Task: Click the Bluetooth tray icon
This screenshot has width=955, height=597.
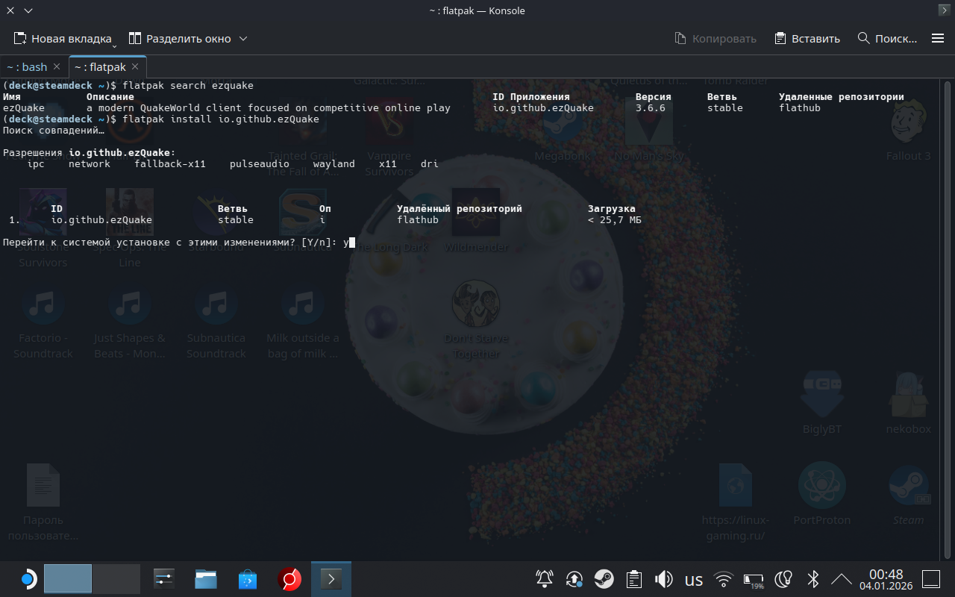Action: pyautogui.click(x=813, y=579)
